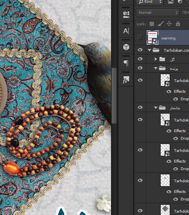Open the Normal blend mode dropdown
The height and width of the screenshot is (215, 189).
157,13
